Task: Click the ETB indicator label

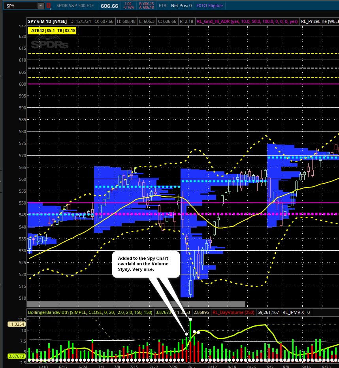Action: click(x=162, y=6)
